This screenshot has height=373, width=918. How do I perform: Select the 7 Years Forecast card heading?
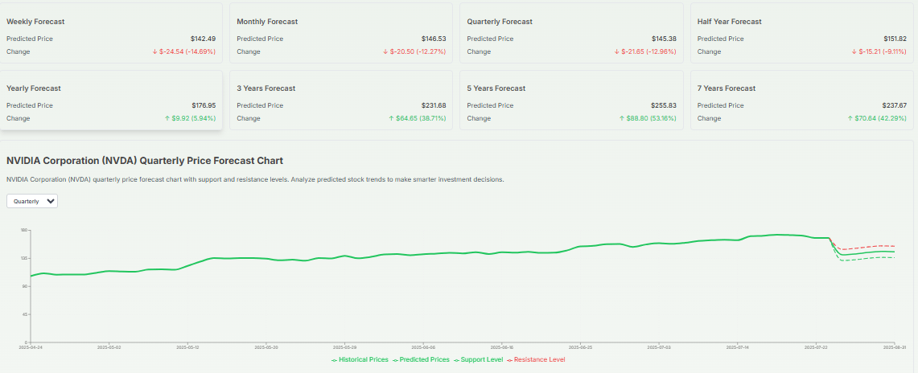tap(727, 88)
